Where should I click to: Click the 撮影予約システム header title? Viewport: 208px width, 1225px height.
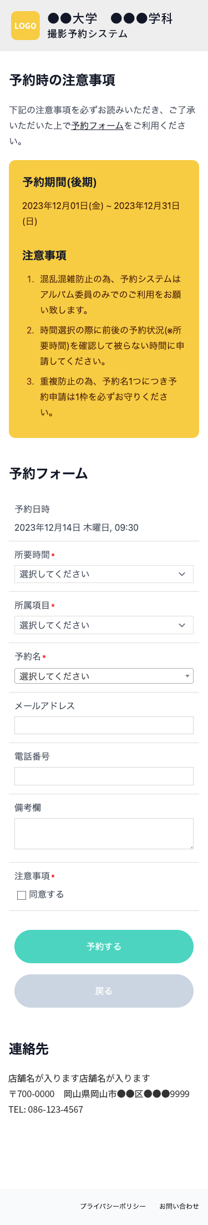point(88,34)
